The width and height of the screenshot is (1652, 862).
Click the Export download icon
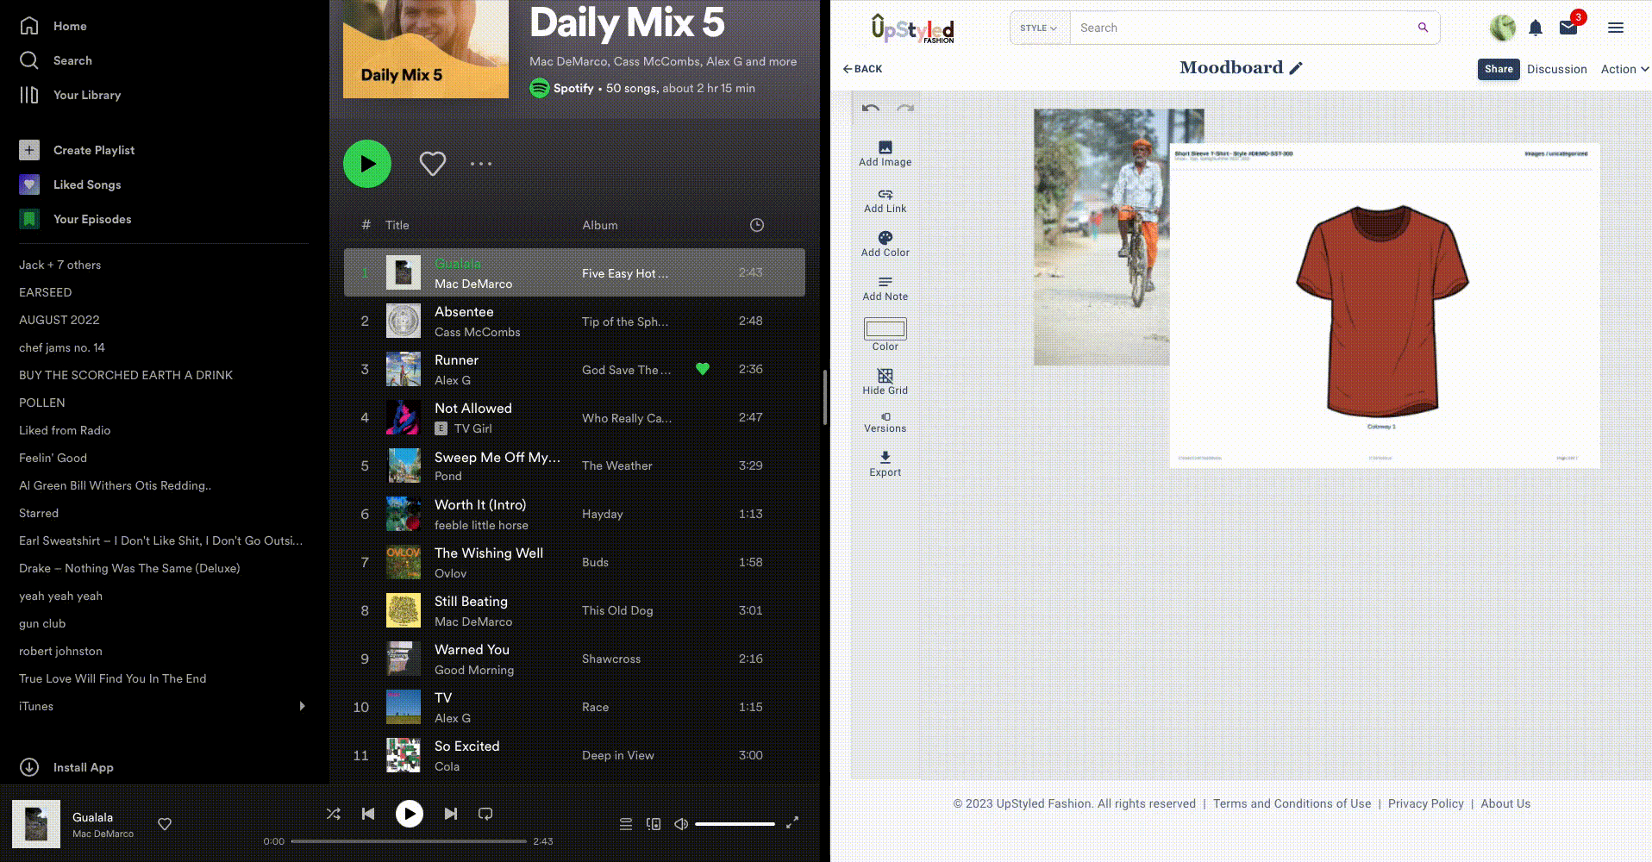(x=885, y=458)
